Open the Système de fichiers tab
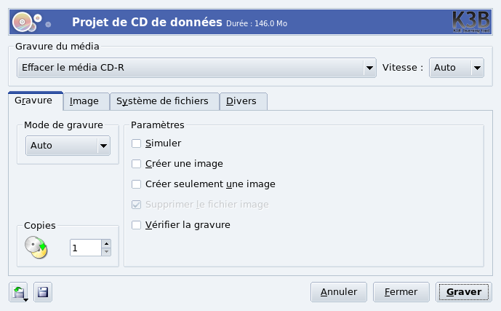Screen dimensions: 501x311 tap(163, 101)
